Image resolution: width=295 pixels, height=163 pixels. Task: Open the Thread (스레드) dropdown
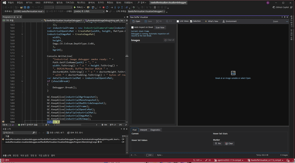click(x=89, y=11)
